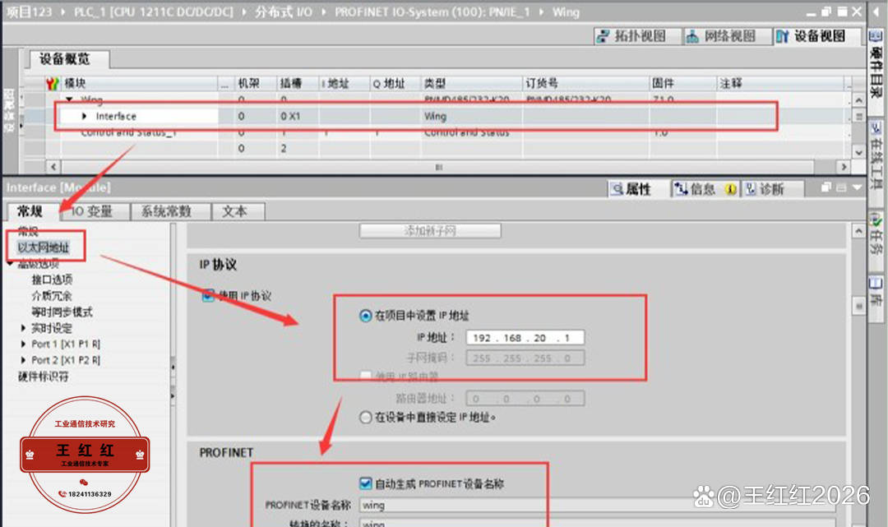The width and height of the screenshot is (888, 527).
Task: Click 项目123 in breadcrumb path
Action: [x=28, y=12]
